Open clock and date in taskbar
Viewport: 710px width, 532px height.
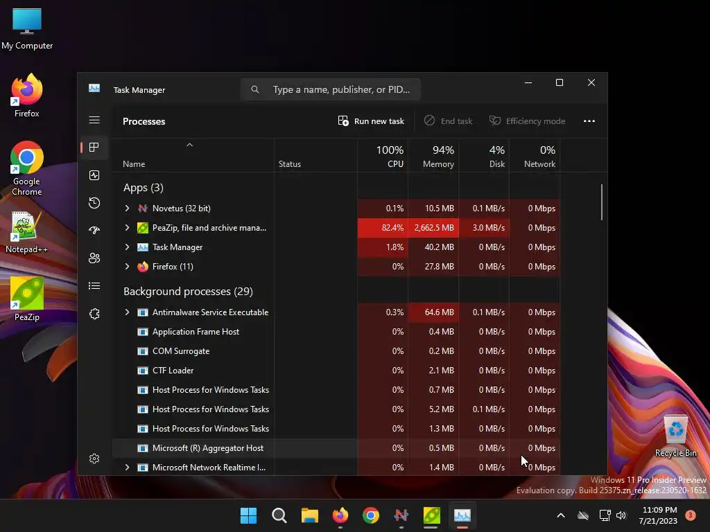657,515
